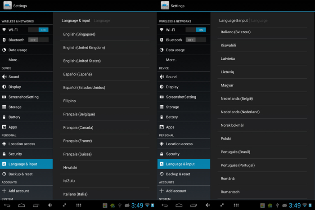Image resolution: width=315 pixels, height=210 pixels.
Task: Tap volume speaker icon in left navigation bar
Action: [x=50, y=205]
